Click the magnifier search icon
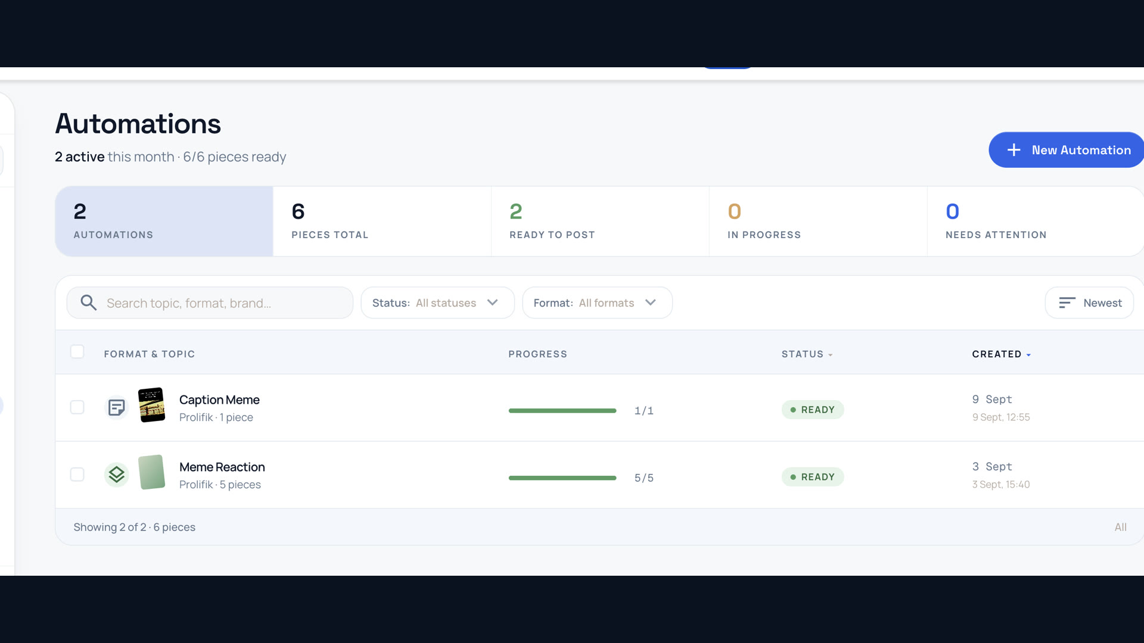Image resolution: width=1144 pixels, height=643 pixels. pyautogui.click(x=88, y=302)
